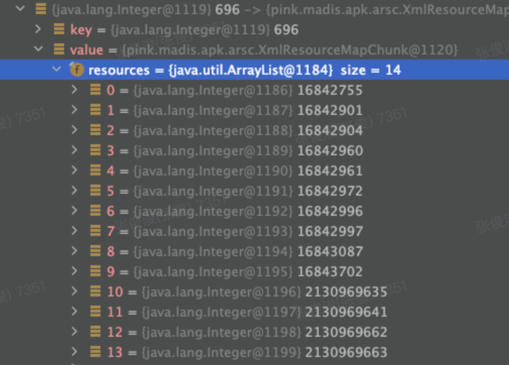Click value 16842997 in element 7
Image resolution: width=509 pixels, height=365 pixels.
330,231
